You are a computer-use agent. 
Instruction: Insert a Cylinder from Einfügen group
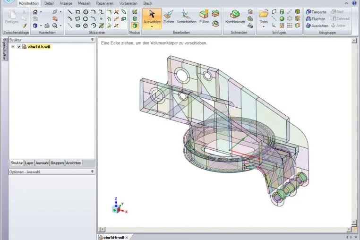click(x=282, y=12)
